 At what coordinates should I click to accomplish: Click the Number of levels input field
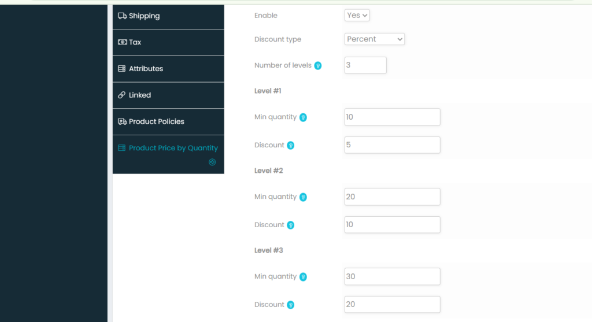(365, 65)
